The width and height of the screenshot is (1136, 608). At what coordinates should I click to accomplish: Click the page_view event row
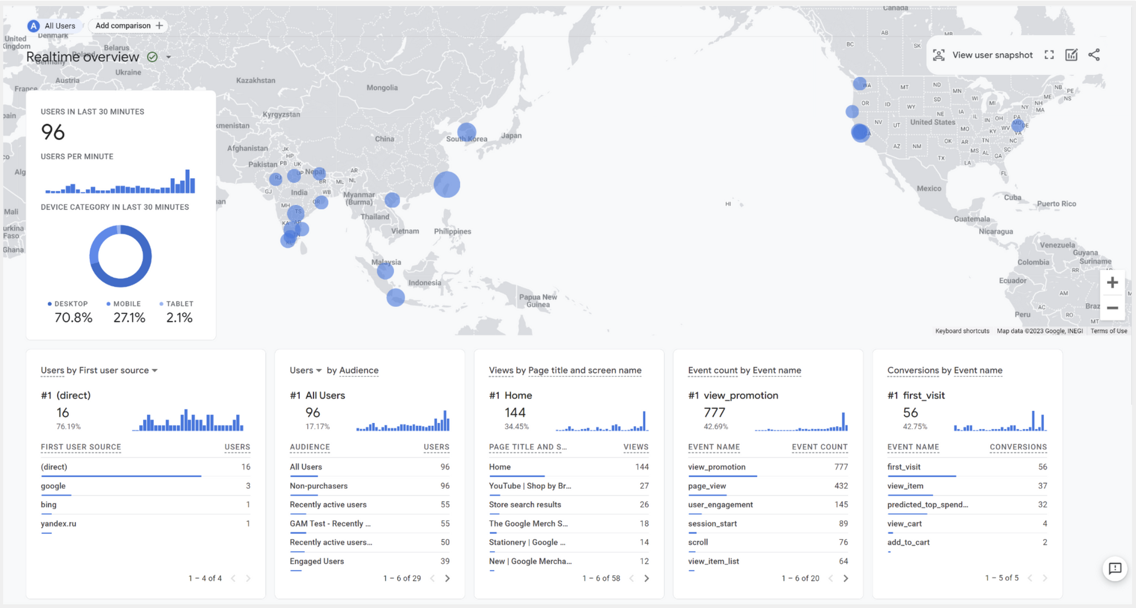click(x=768, y=486)
